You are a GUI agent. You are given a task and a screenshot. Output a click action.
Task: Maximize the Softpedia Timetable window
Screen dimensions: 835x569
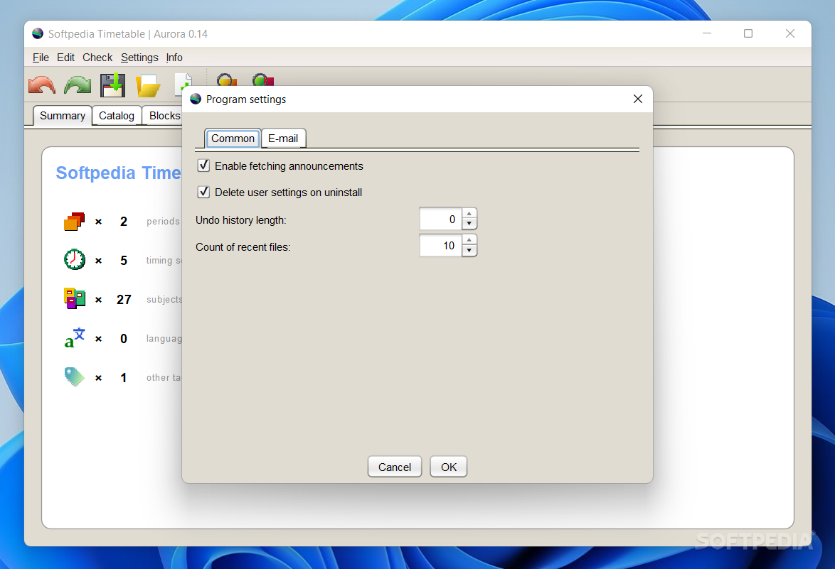(748, 33)
